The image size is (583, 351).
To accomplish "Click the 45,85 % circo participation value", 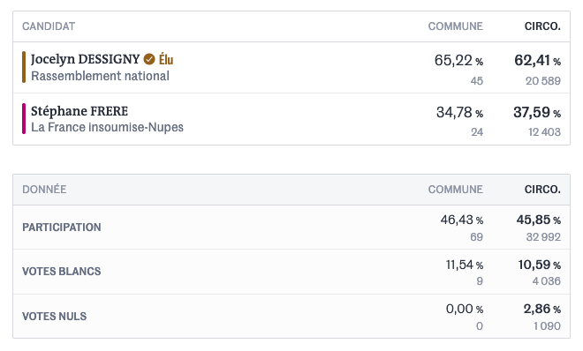I will click(x=538, y=220).
